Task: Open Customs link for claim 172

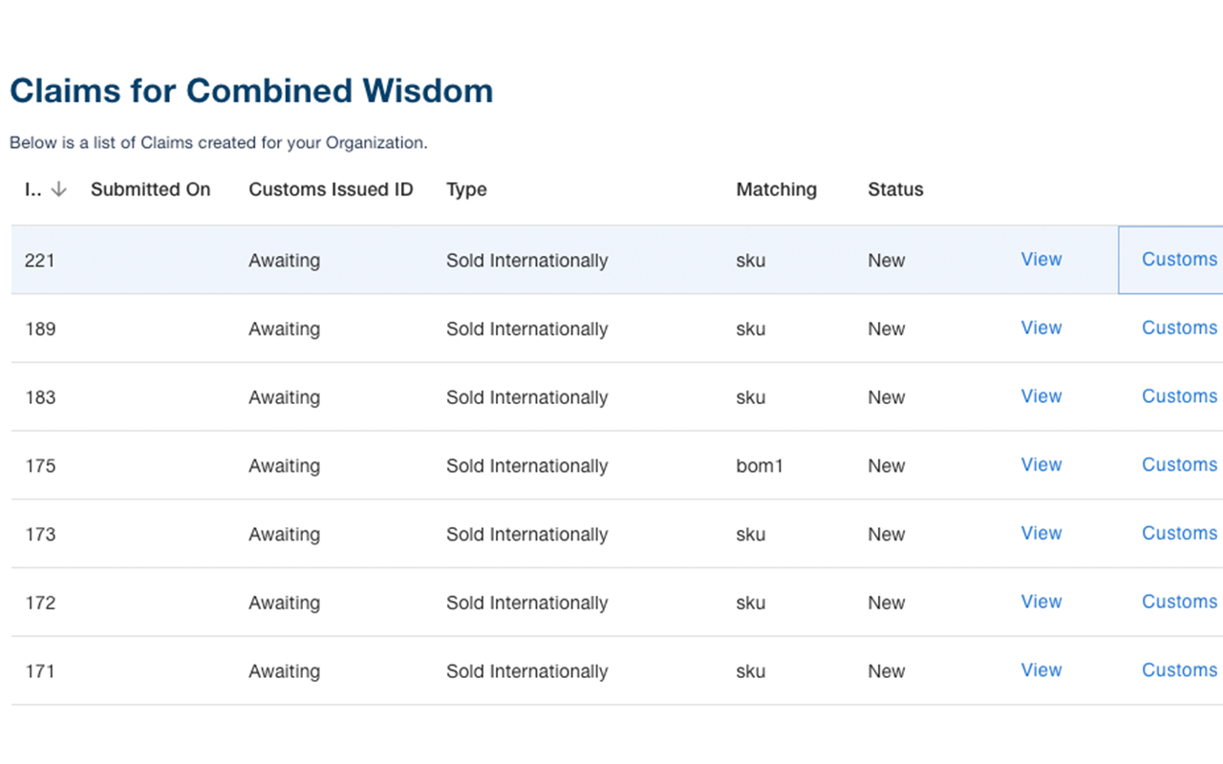Action: [x=1179, y=602]
